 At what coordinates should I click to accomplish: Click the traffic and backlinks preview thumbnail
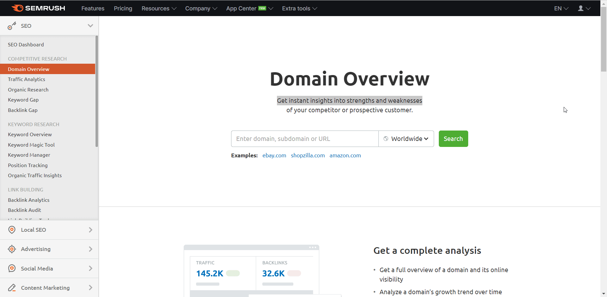pyautogui.click(x=251, y=271)
